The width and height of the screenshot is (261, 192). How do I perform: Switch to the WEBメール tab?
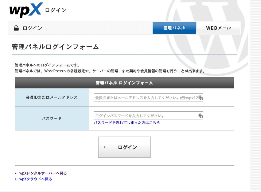tap(218, 28)
